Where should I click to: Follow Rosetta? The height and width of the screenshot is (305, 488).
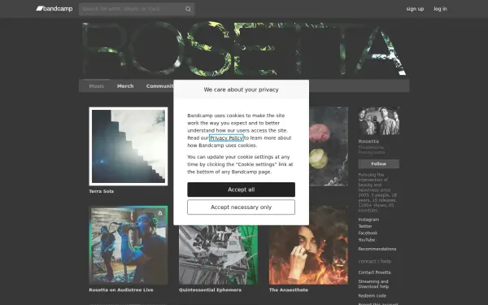tap(379, 163)
